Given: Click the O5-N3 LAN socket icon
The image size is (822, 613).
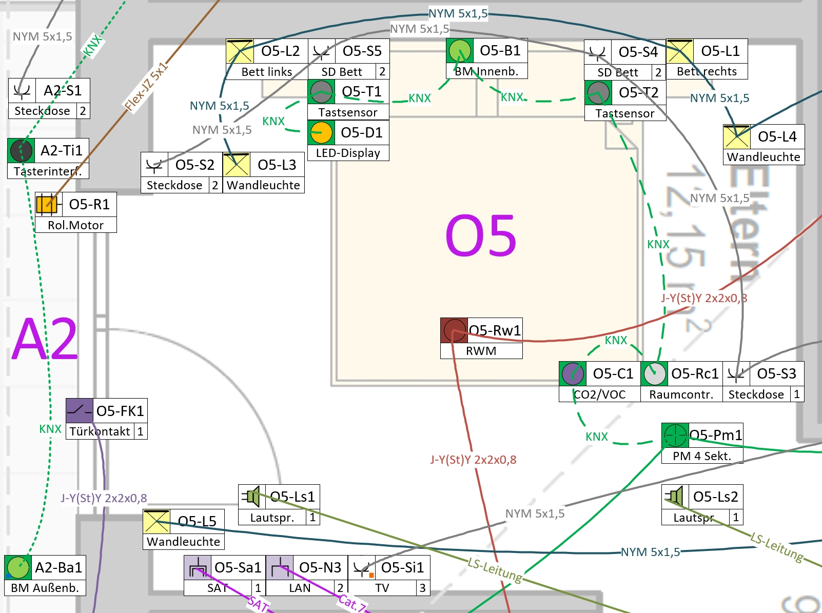Looking at the screenshot, I should point(280,568).
